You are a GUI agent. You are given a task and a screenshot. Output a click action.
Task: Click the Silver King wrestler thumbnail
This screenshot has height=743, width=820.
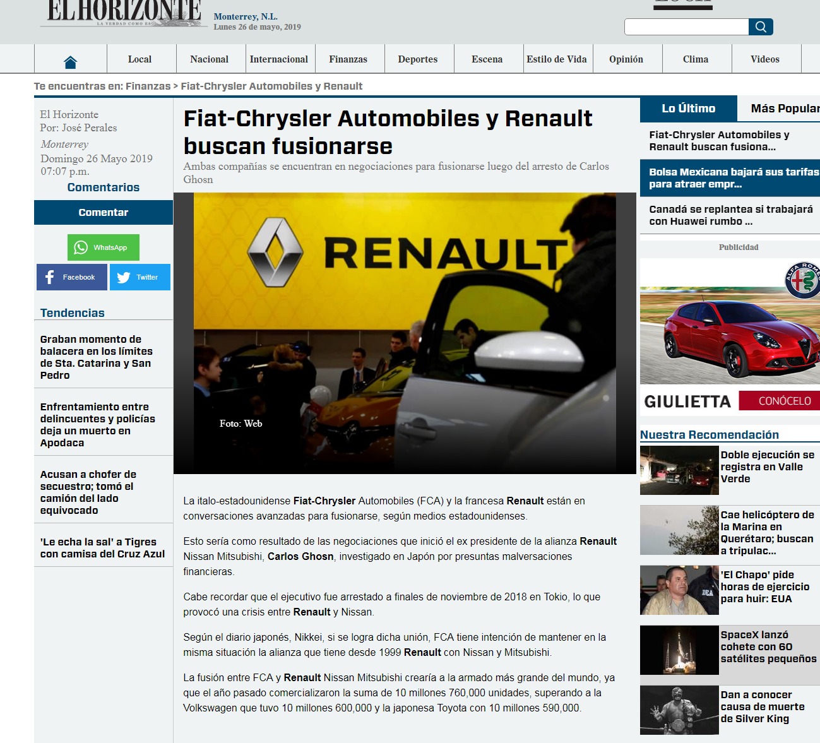(679, 710)
